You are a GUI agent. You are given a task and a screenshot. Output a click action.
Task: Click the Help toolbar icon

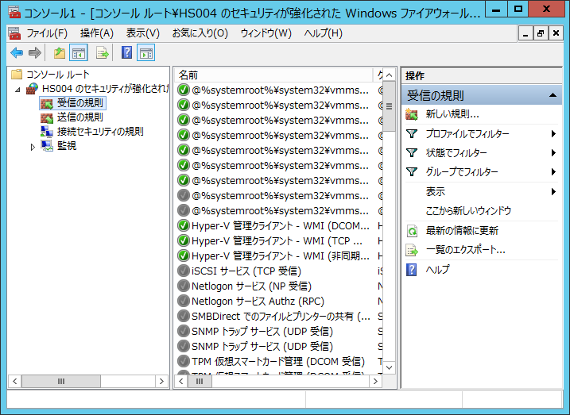[x=126, y=53]
